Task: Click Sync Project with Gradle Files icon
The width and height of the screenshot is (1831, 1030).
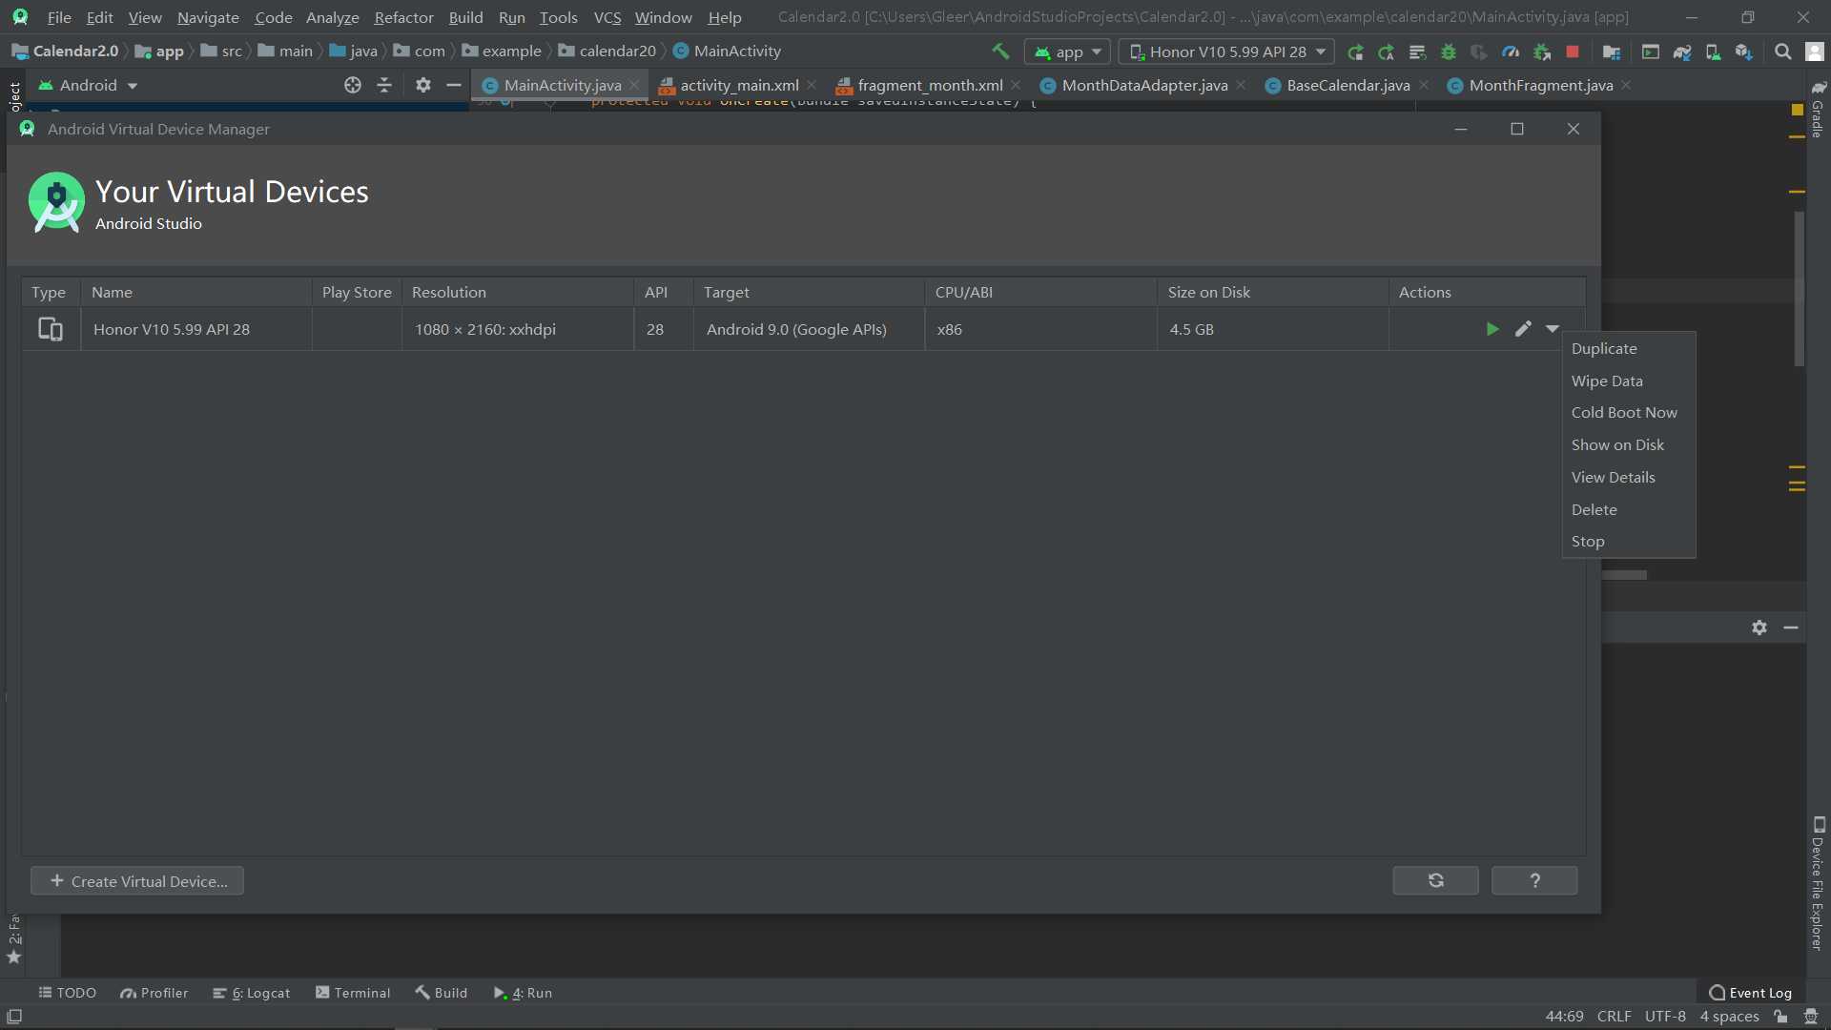Action: coord(1682,51)
